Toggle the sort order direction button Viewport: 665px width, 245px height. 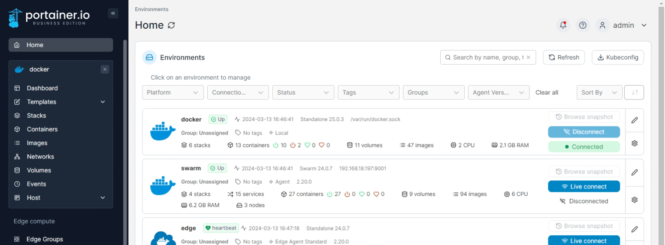(635, 93)
